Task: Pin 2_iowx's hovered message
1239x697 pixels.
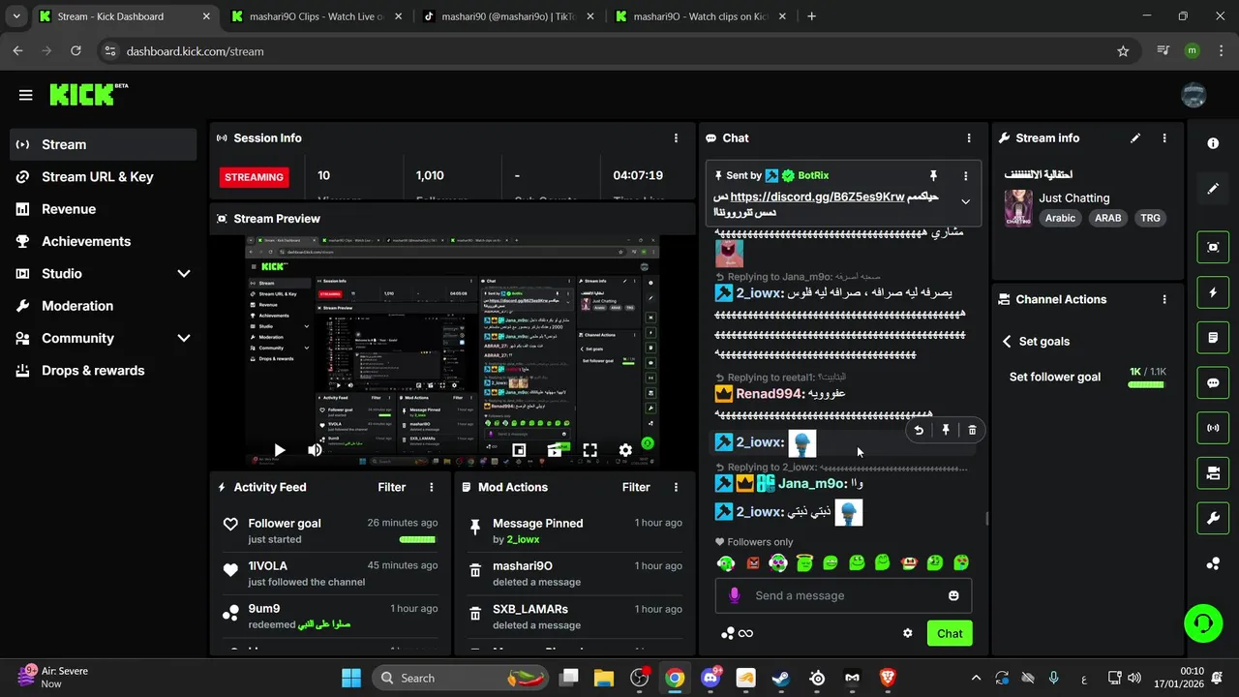Action: click(946, 430)
